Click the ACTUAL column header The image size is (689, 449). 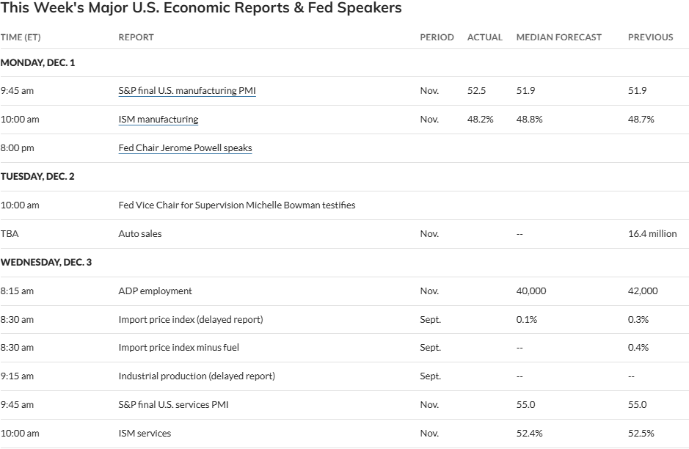[484, 37]
